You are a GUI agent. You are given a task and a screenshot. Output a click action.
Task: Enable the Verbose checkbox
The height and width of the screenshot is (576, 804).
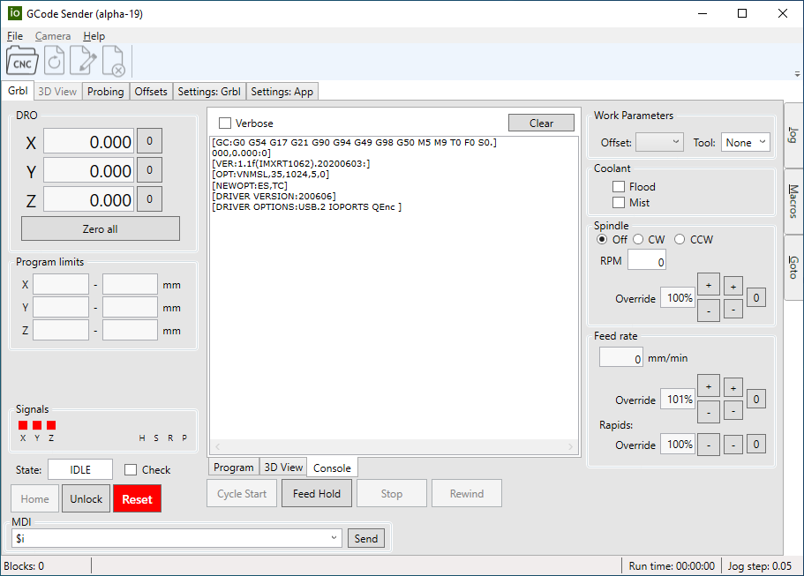click(x=225, y=123)
